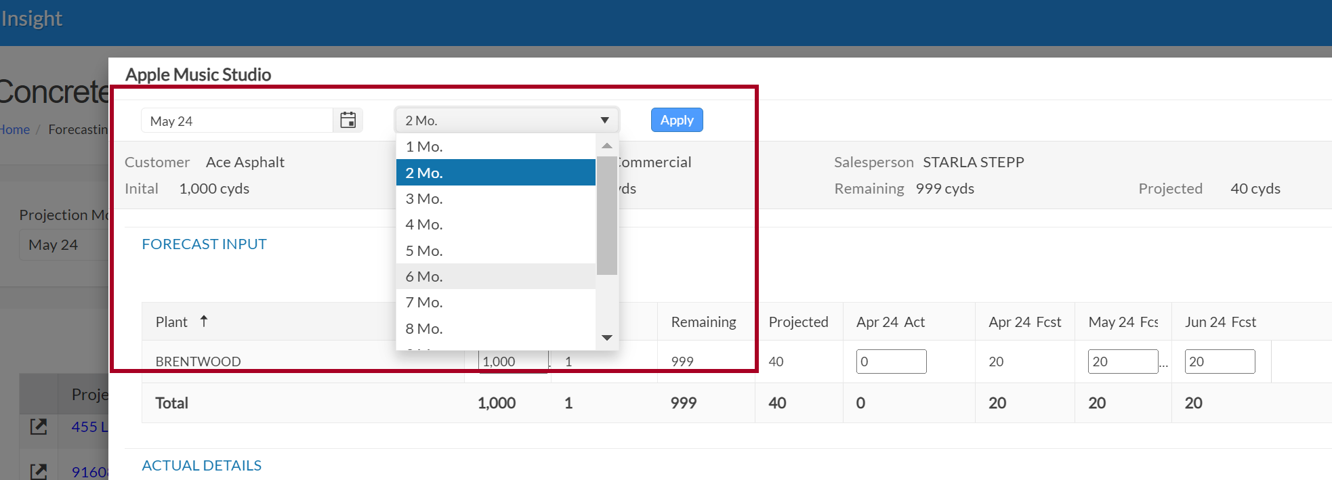Edit the Apr 24 Act input for BRENTWOOD
1332x480 pixels.
pyautogui.click(x=891, y=362)
